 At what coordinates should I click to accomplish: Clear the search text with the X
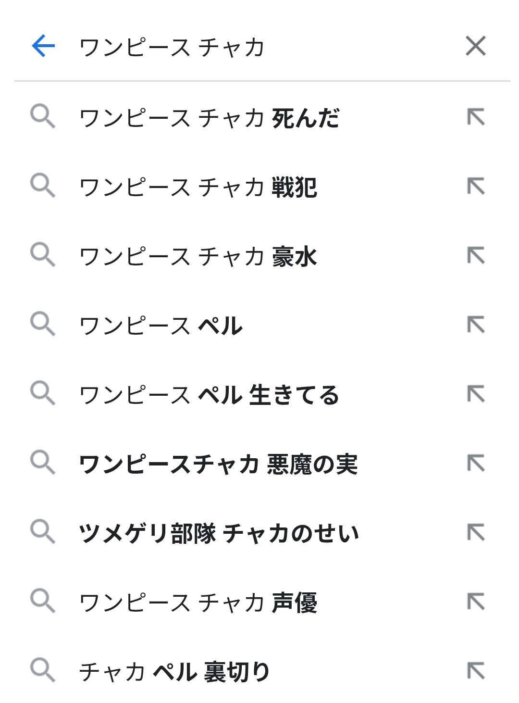click(x=475, y=47)
